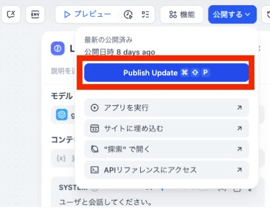
Task: Open the 機能 features button
Action: click(x=182, y=14)
